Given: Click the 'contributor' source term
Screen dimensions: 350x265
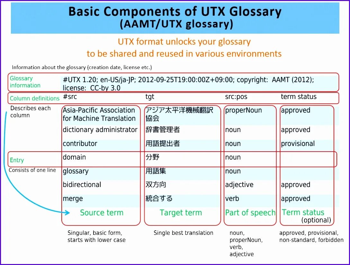Looking at the screenshot, I should 80,144.
